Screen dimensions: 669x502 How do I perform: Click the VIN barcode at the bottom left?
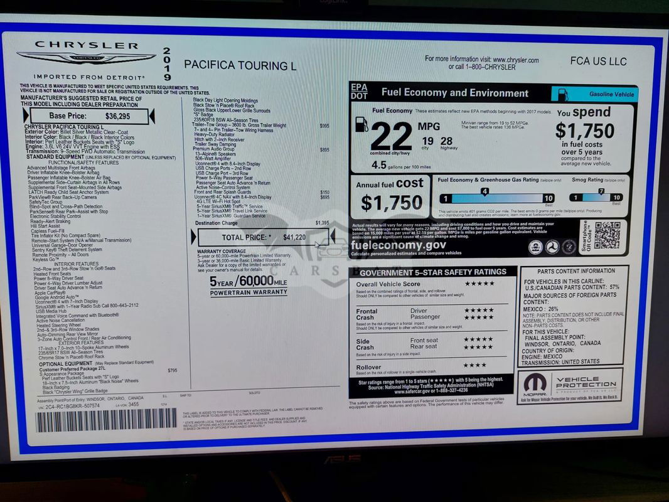(105, 419)
